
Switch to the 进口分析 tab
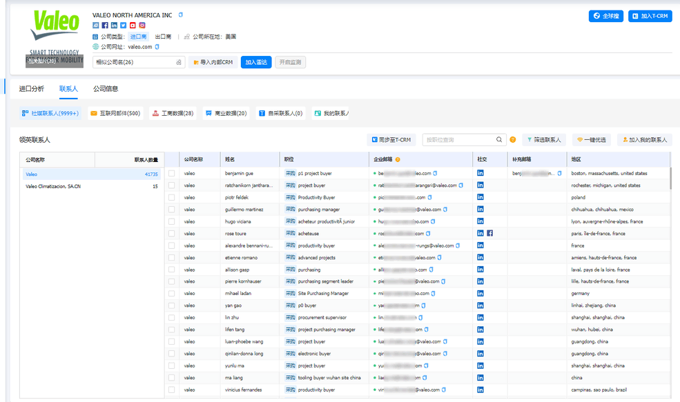click(32, 89)
